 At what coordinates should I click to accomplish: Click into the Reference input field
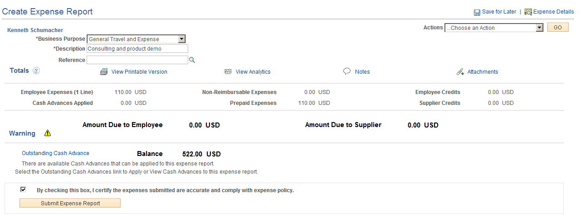click(x=137, y=60)
